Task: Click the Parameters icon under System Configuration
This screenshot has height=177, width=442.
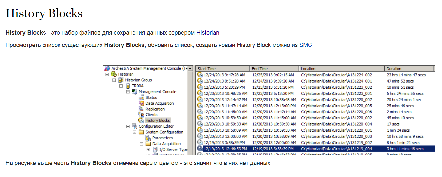Action: (x=148, y=138)
